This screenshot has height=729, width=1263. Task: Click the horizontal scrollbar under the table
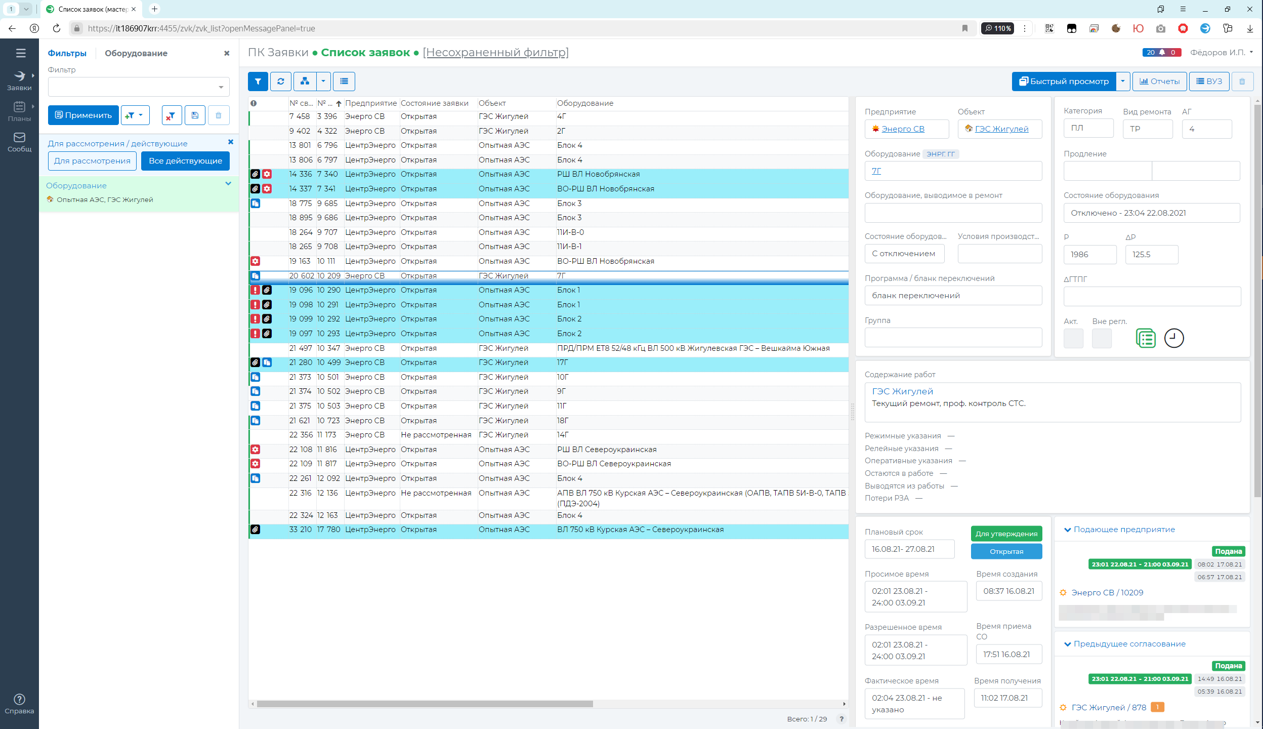click(424, 704)
